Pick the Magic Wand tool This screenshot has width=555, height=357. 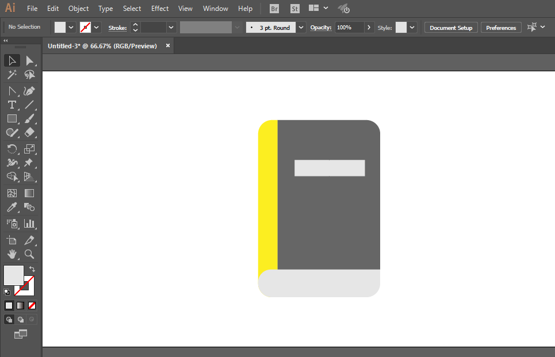pos(12,75)
